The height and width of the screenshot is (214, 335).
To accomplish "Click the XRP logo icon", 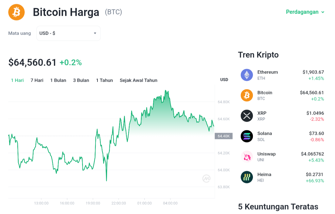I will click(x=247, y=116).
